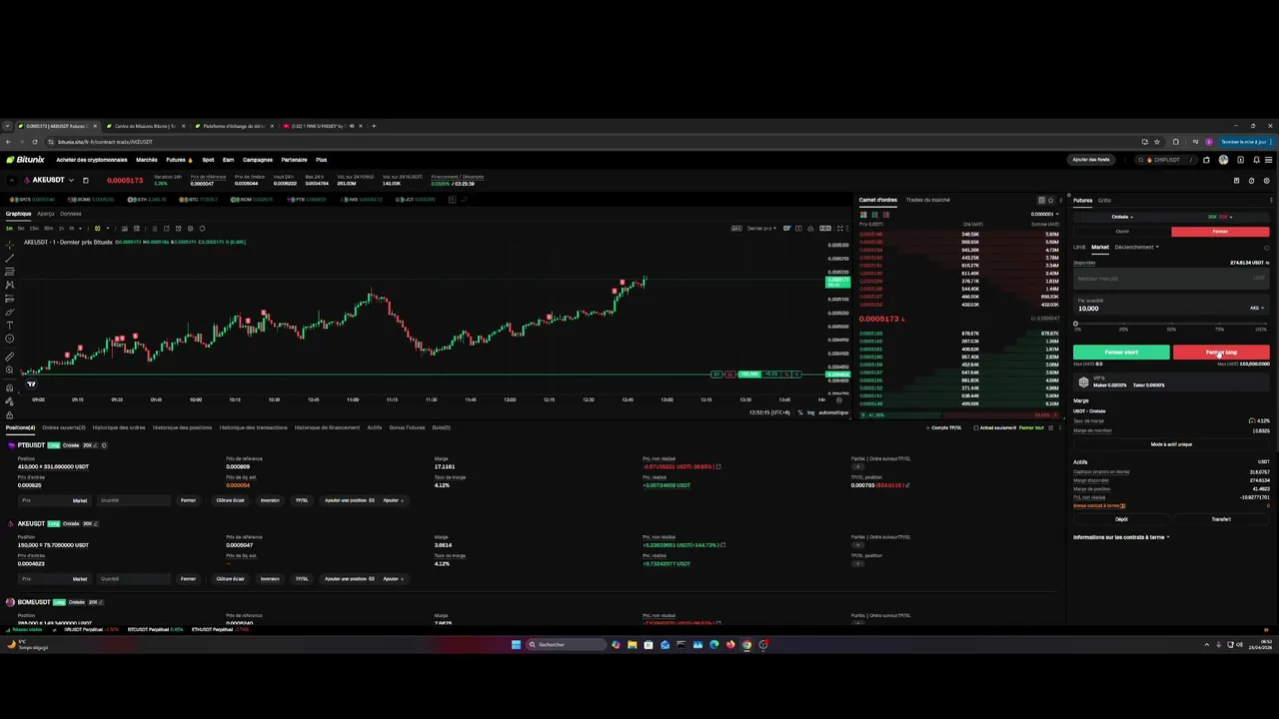
Task: Open the Bitunix hamburger menu
Action: 1269,160
